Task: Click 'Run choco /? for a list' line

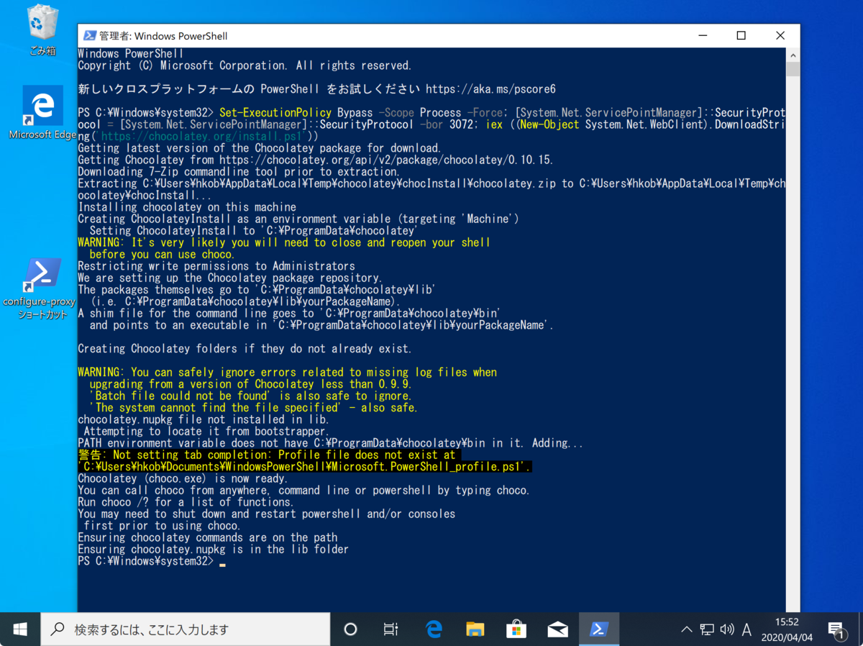Action: tap(186, 502)
